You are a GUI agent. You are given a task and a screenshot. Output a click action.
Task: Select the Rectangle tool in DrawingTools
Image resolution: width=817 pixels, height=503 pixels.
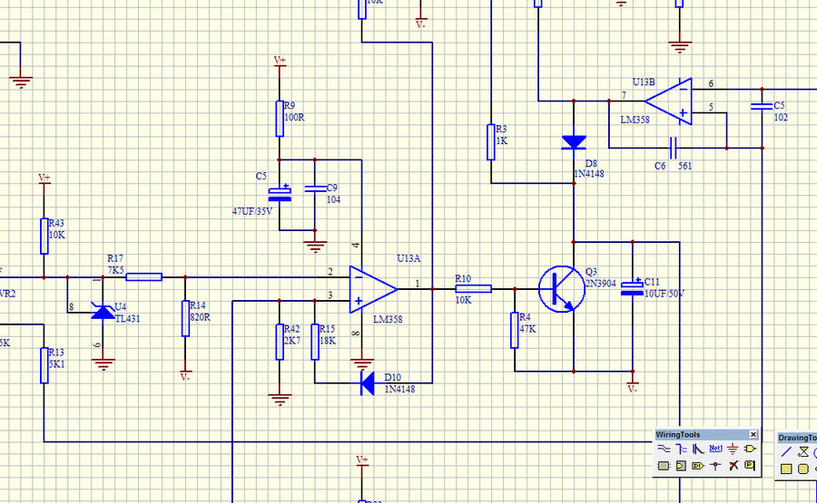[786, 469]
